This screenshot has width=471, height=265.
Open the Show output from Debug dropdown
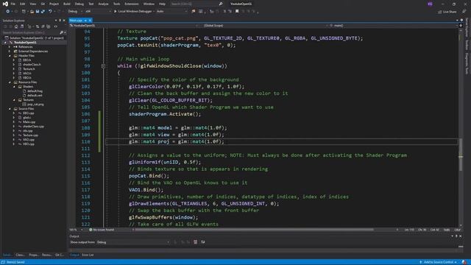point(133,242)
